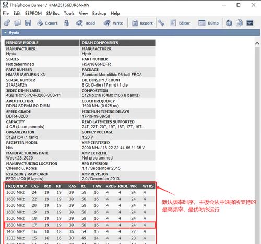Click the dark memory module icon

250,23
